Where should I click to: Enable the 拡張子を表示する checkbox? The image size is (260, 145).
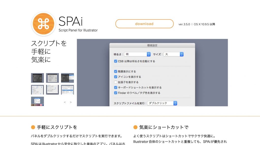(116, 82)
